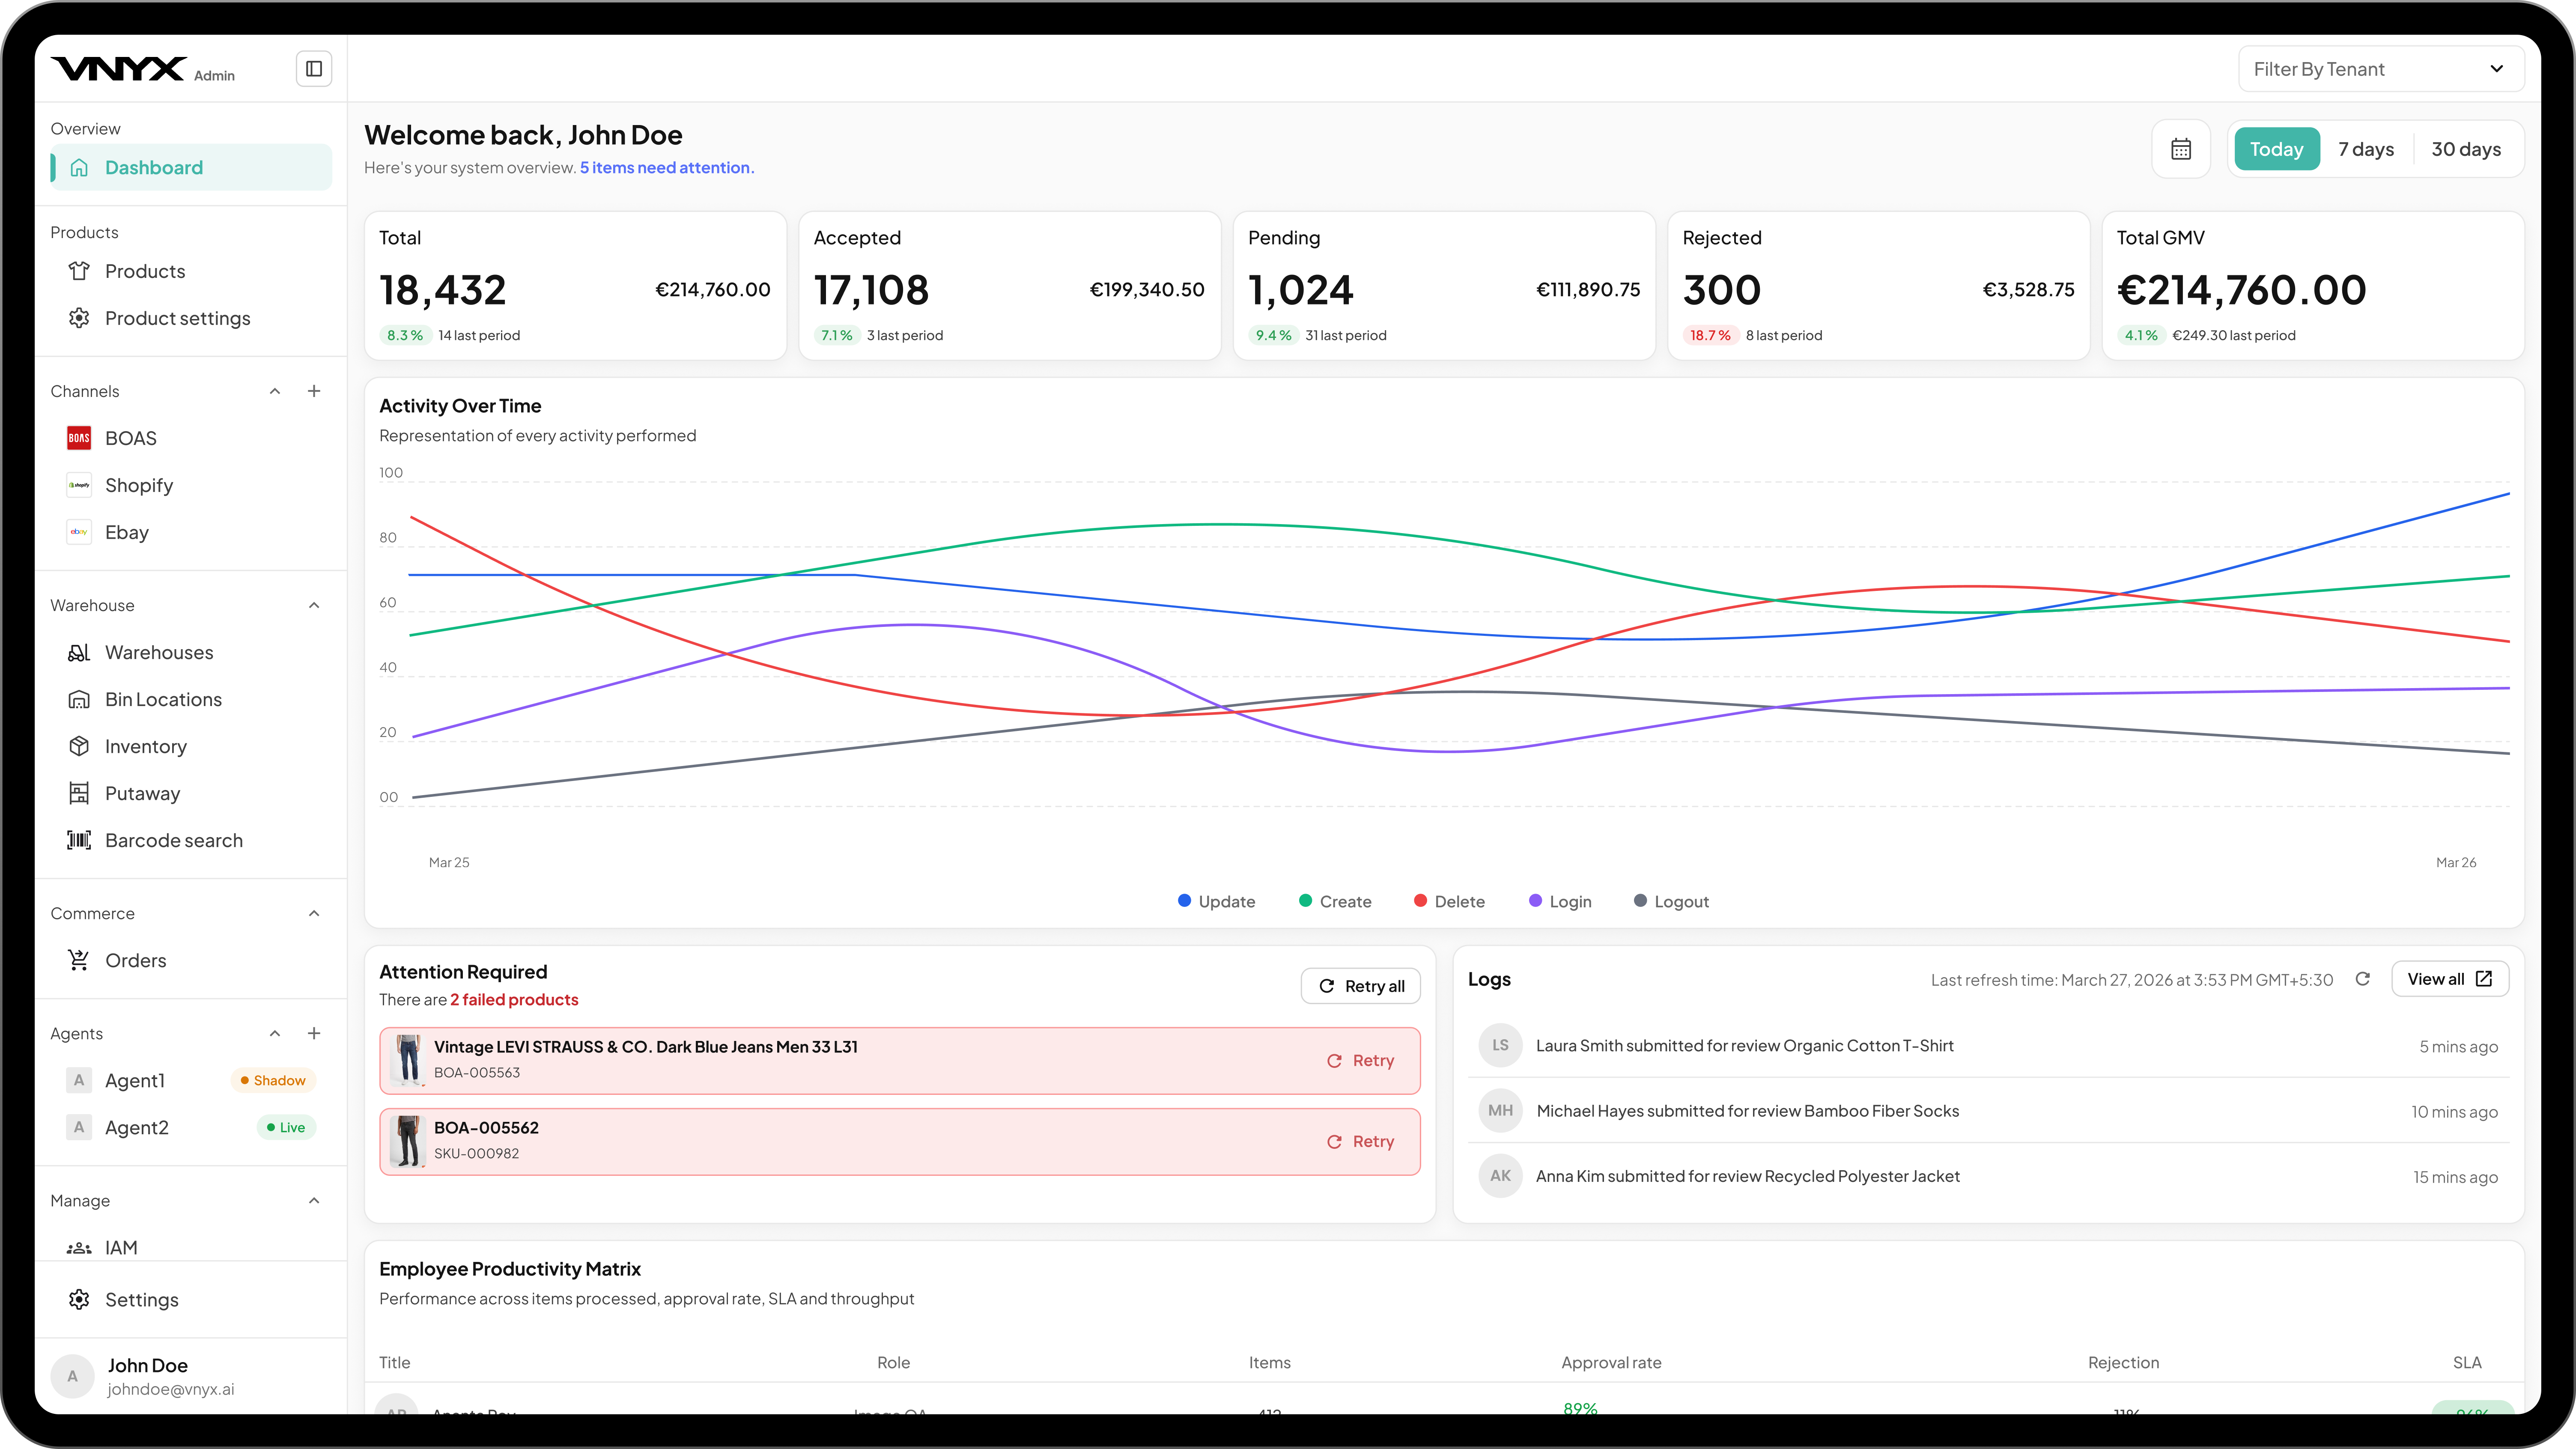Collapse the Channels section chevron
Screen dimensions: 2576x1449
pos(275,391)
